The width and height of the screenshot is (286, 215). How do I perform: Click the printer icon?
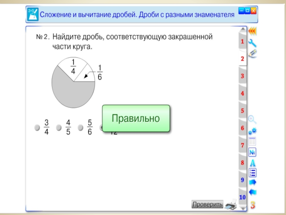(231, 205)
